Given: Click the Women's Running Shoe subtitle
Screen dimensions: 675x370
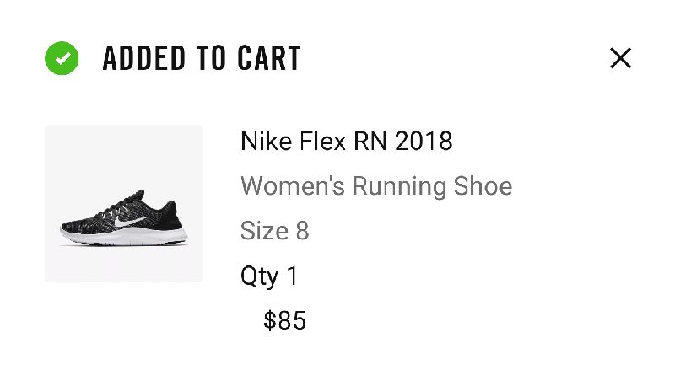Looking at the screenshot, I should click(x=376, y=185).
